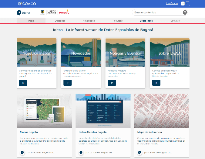This screenshot has width=205, height=159.
Task: Click the language translate icon in top bar
Action: (183, 4)
